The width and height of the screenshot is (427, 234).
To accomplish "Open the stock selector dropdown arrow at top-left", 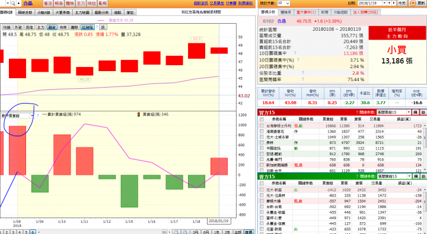I will click(x=8, y=4).
